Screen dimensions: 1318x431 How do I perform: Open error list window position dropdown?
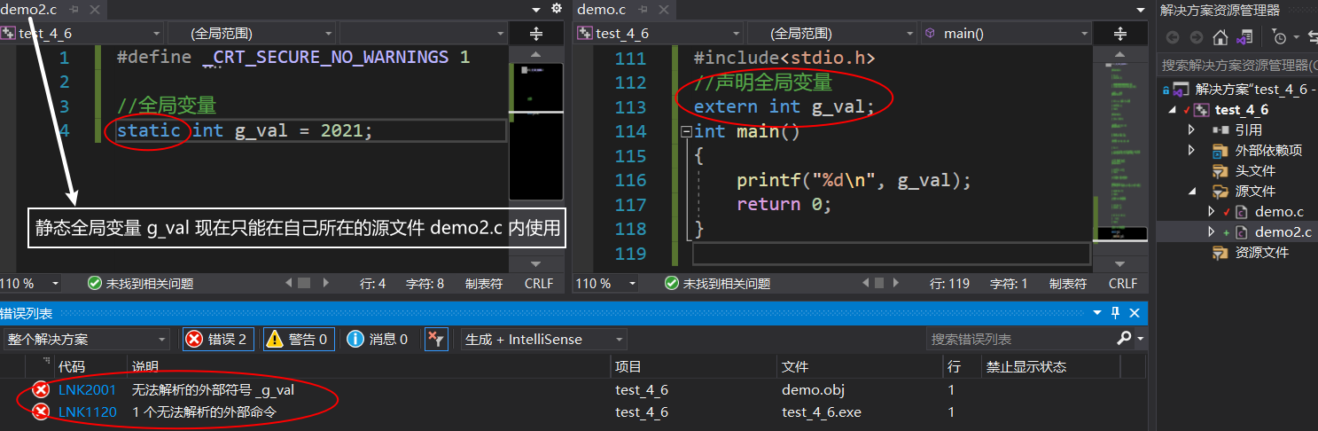1098,313
